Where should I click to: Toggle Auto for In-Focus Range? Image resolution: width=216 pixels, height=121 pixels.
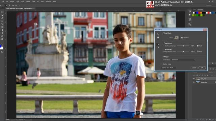coord(198,46)
